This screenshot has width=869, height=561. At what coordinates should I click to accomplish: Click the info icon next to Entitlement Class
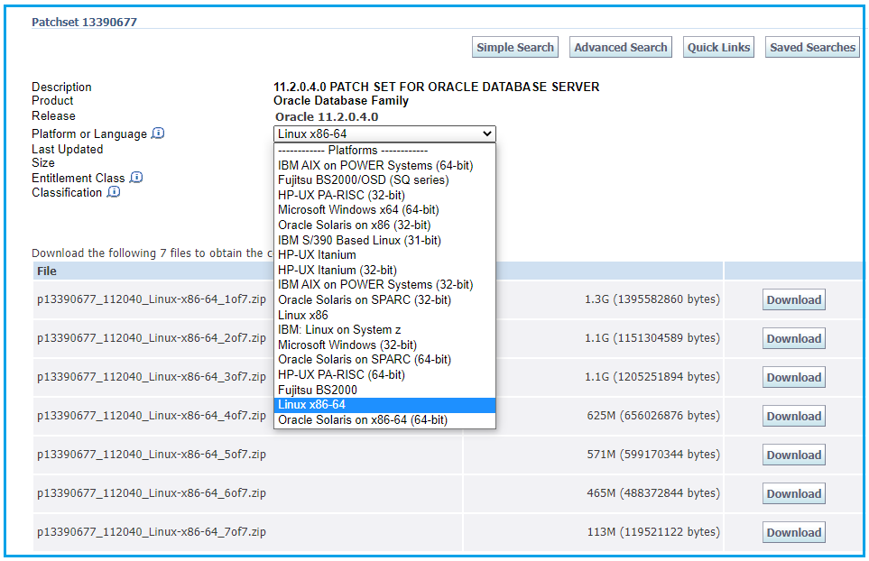[x=135, y=177]
